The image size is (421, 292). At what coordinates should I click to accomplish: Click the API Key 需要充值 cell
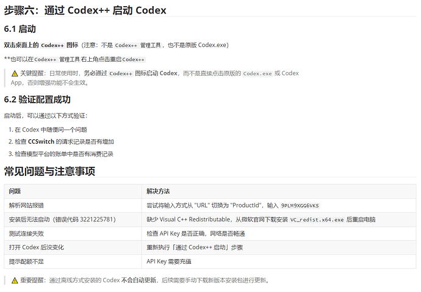click(x=279, y=261)
